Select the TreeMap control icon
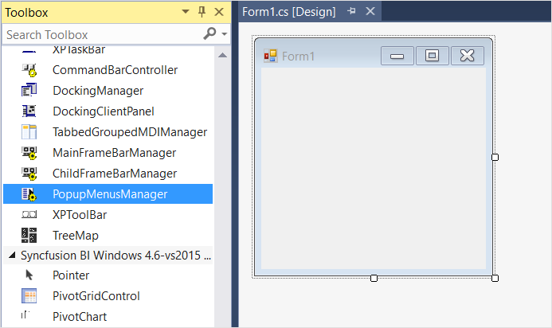The width and height of the screenshot is (552, 328). click(29, 236)
